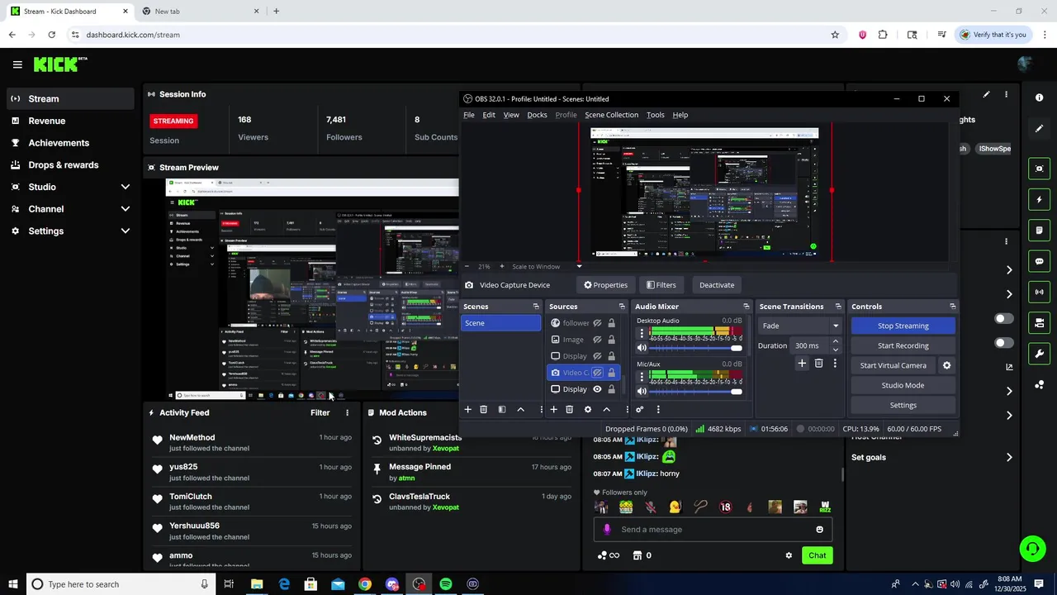Click the stream preview widget icon in right sidebar

click(1039, 169)
